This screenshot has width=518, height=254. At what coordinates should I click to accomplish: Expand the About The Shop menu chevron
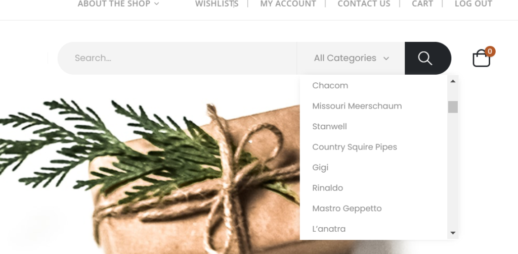point(157,4)
